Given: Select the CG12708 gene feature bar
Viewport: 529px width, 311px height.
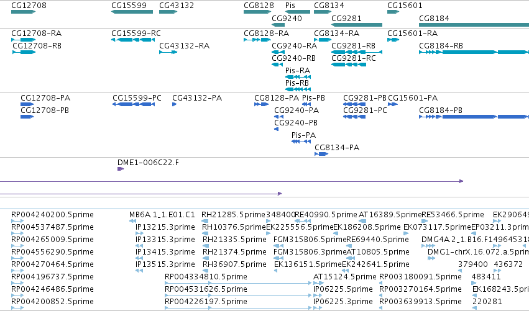Looking at the screenshot, I should [x=23, y=12].
